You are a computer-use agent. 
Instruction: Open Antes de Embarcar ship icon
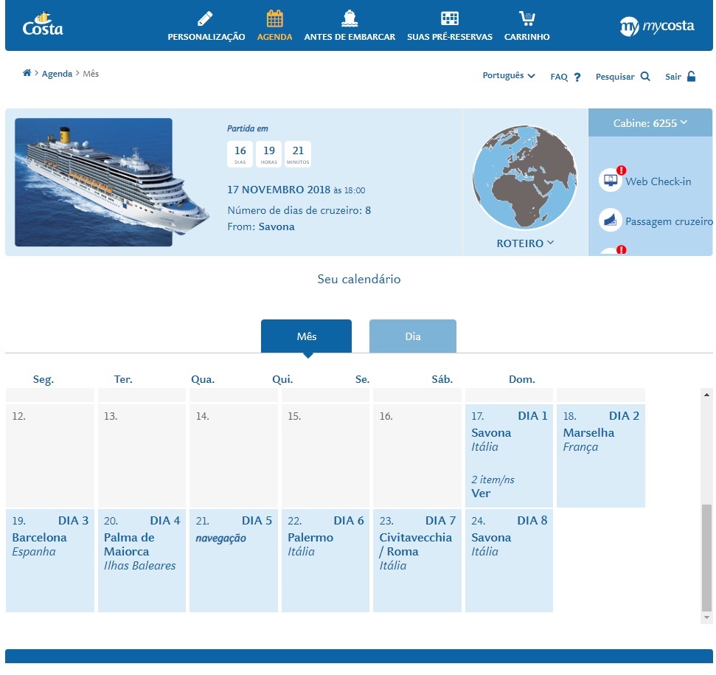350,18
